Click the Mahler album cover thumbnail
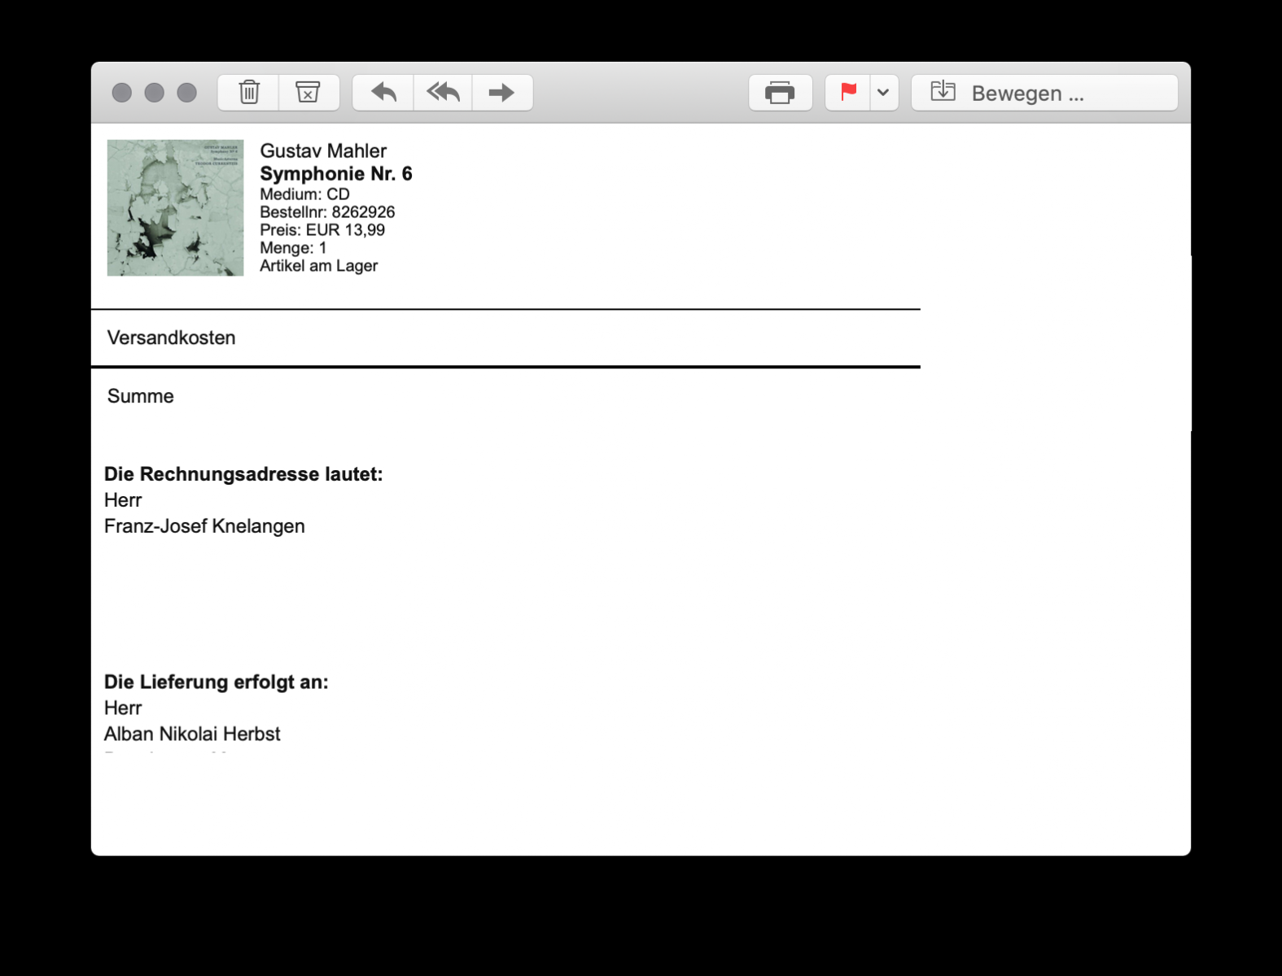This screenshot has height=976, width=1282. (x=175, y=207)
